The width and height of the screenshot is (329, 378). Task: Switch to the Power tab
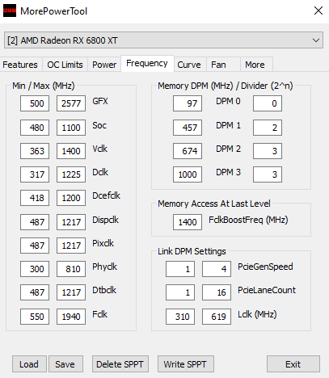click(x=104, y=65)
